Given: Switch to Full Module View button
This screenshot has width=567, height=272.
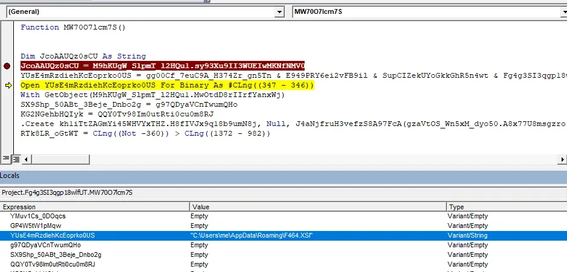Looking at the screenshot, I should coord(16,159).
